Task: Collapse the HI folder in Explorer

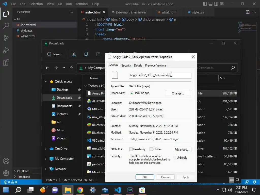Action: click(x=15, y=19)
